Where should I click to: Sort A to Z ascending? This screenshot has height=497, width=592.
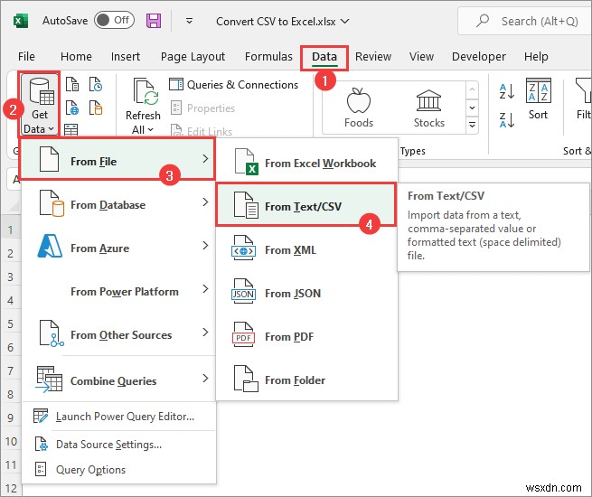(507, 91)
